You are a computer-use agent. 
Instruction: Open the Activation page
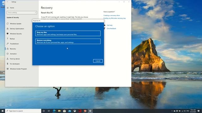pyautogui.click(x=13, y=54)
